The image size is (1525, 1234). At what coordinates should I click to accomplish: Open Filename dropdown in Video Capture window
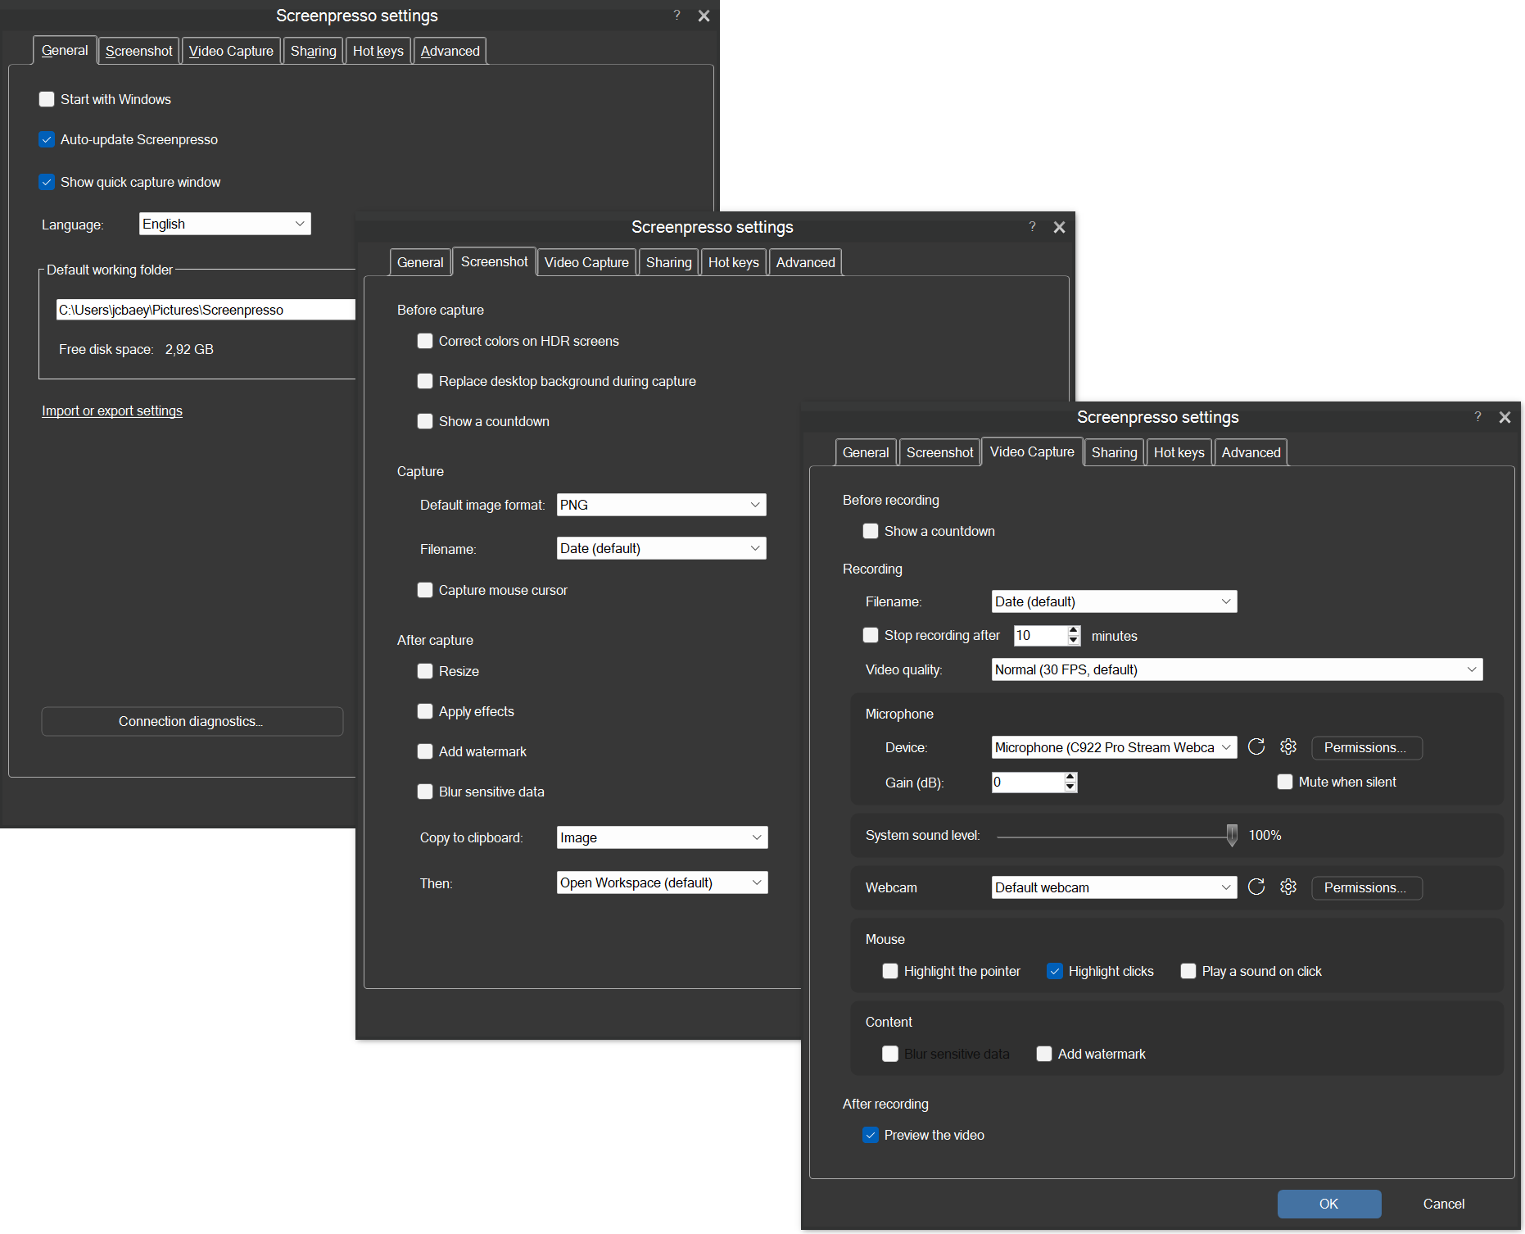pos(1115,601)
